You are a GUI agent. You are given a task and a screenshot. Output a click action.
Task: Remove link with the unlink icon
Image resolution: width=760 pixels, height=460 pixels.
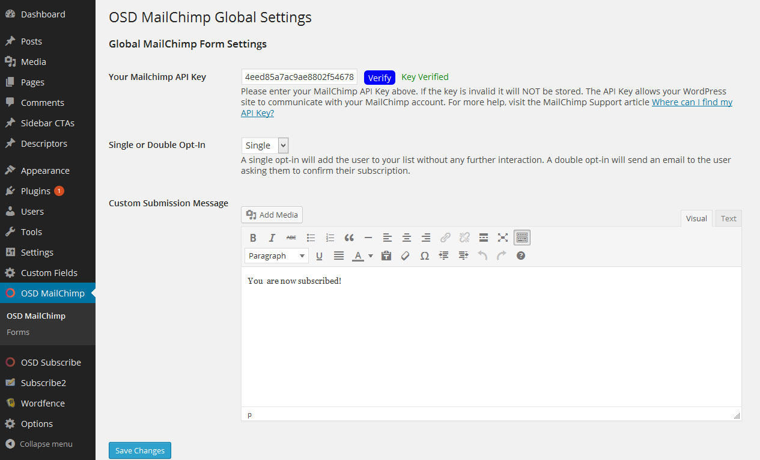tap(464, 238)
